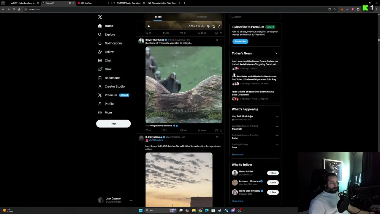This screenshot has height=214, width=380.
Task: Click the X Search field
Action: [255, 17]
